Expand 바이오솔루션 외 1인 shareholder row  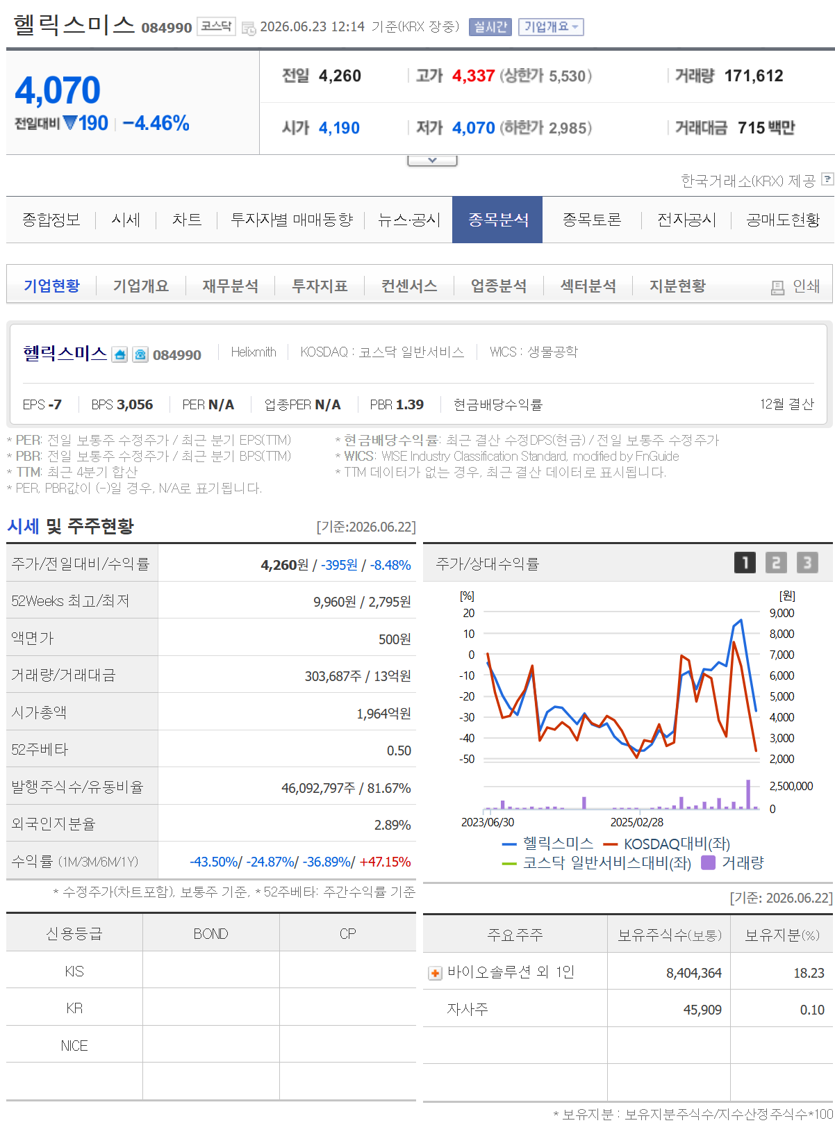pyautogui.click(x=435, y=973)
